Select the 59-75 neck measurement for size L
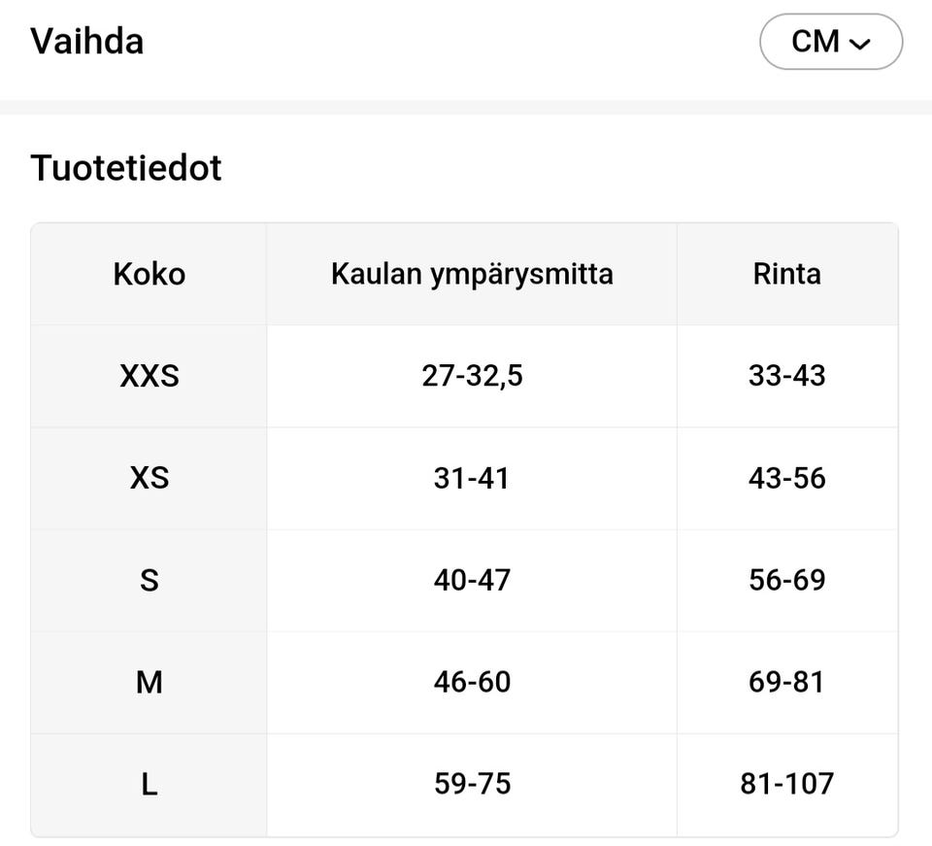The image size is (932, 846). pos(472,783)
